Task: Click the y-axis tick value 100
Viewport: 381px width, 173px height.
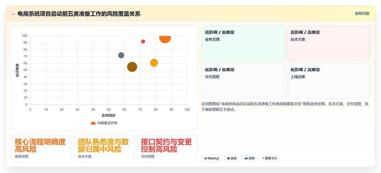Action: click(x=25, y=36)
